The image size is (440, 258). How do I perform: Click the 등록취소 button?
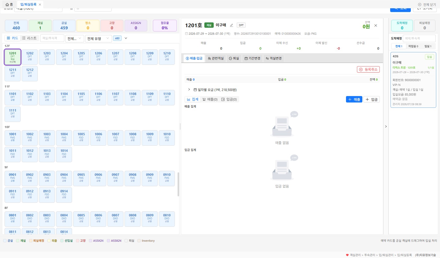(368, 69)
